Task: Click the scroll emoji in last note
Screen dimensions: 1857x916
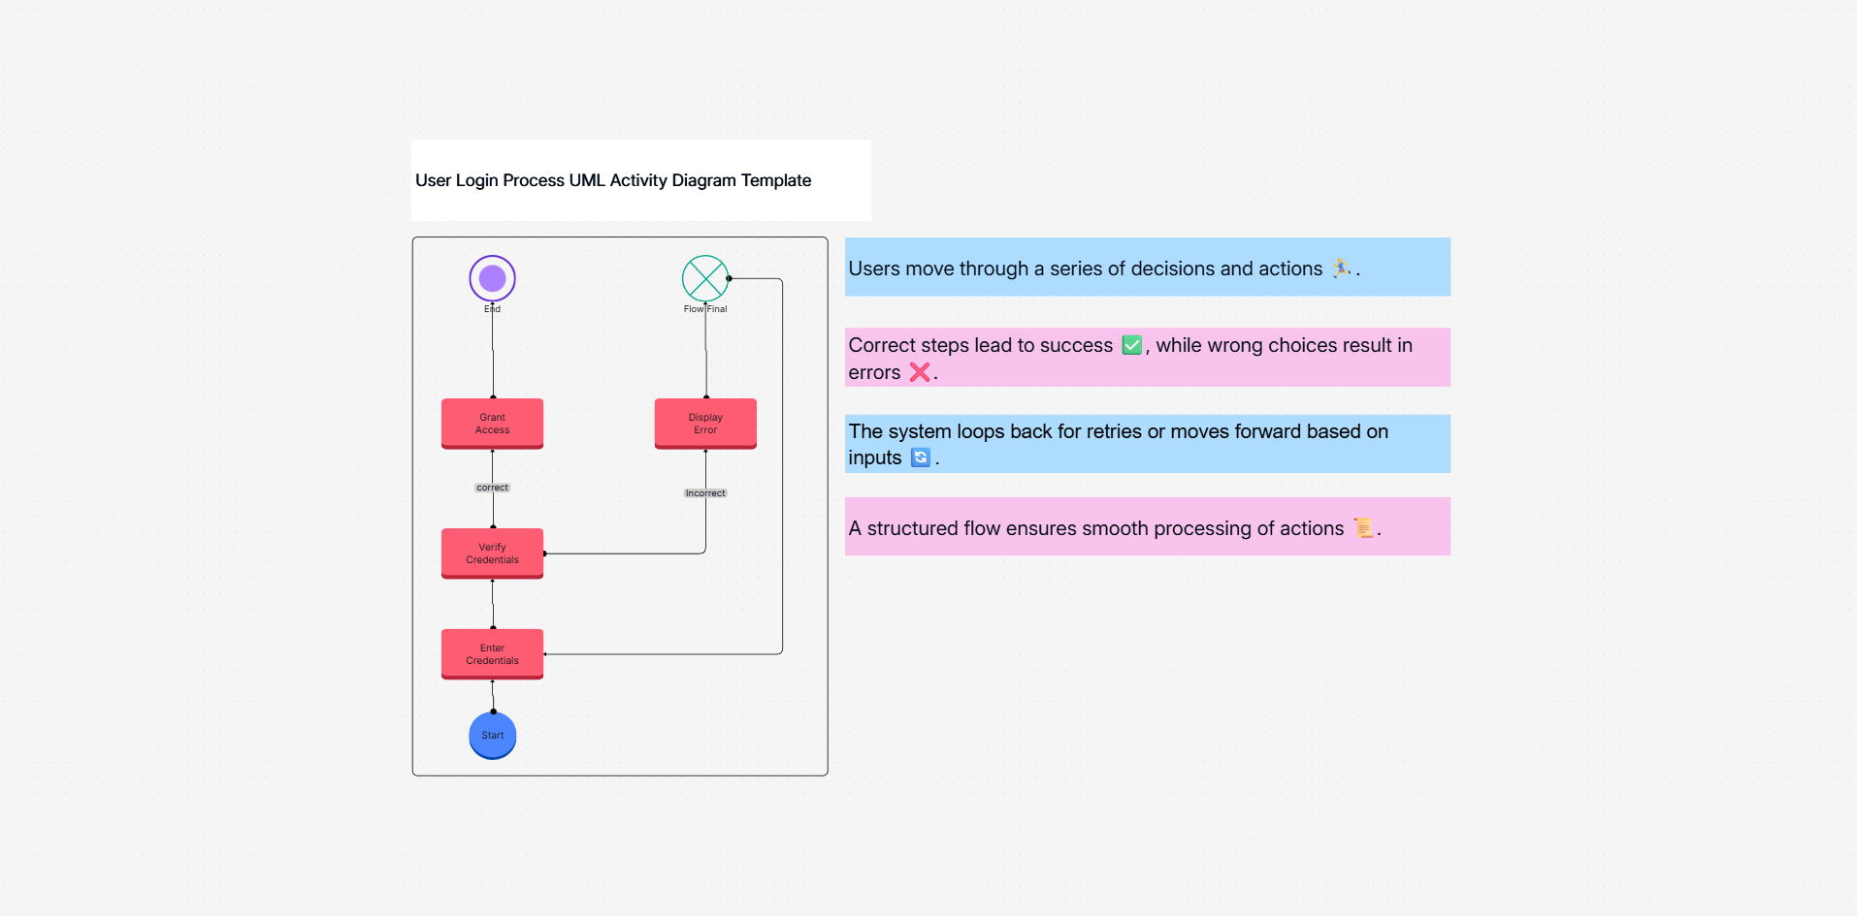Action: tap(1363, 528)
